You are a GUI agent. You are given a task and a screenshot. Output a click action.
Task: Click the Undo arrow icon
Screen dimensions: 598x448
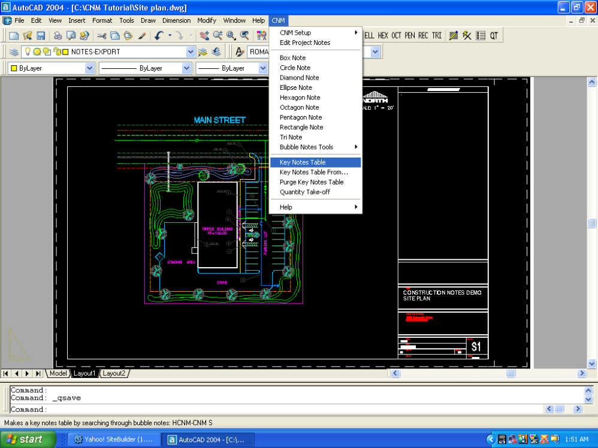[x=159, y=36]
